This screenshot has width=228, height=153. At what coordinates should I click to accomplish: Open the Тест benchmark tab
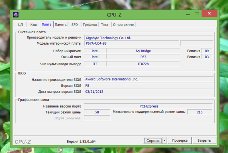point(105,25)
